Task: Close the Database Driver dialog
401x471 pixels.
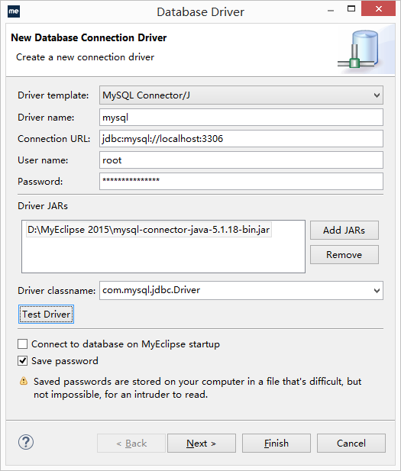Action: [378, 8]
